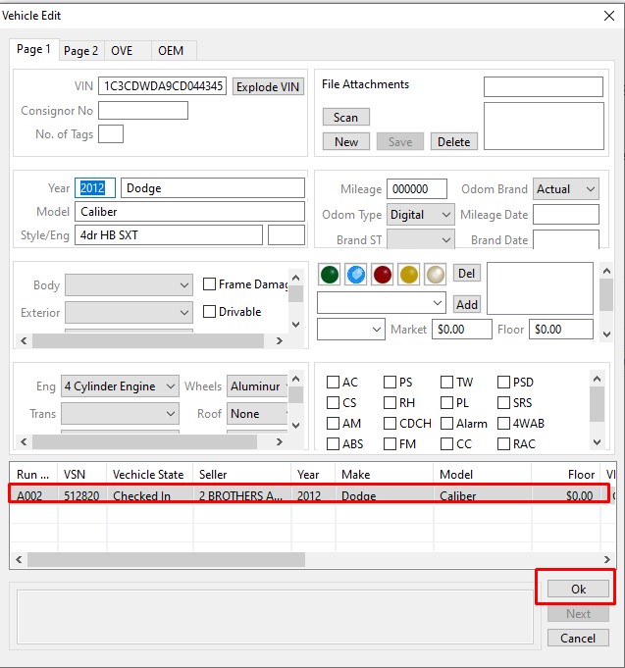The height and width of the screenshot is (668, 625).
Task: Toggle the Drivable checkbox
Action: click(x=210, y=312)
